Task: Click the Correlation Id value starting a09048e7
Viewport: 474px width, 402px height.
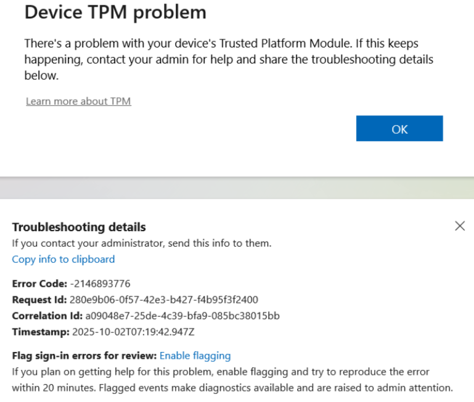Action: tap(182, 316)
